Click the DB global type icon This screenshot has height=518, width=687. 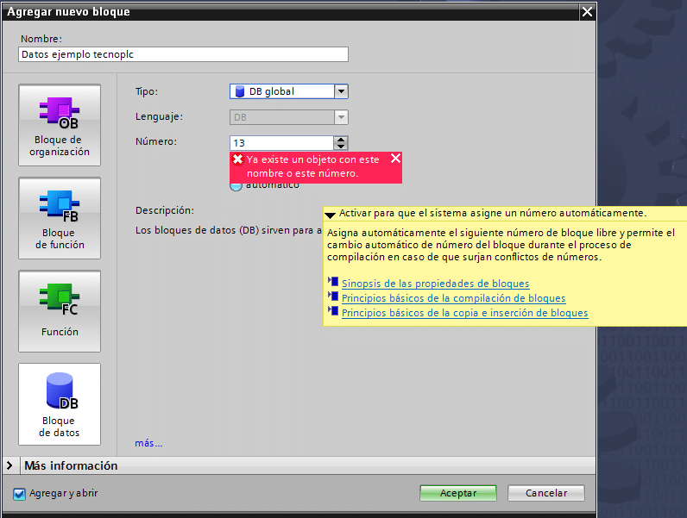239,91
